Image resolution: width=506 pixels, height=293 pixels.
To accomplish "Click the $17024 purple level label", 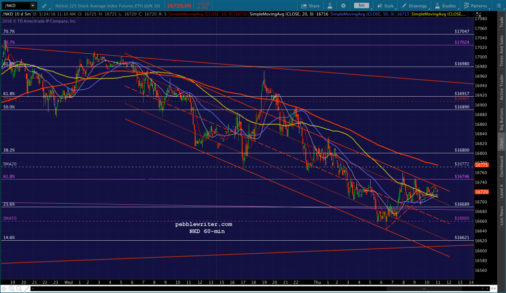I will (462, 42).
